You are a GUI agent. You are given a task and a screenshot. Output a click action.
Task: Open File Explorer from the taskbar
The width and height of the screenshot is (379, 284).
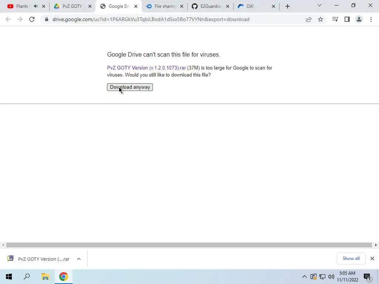tap(45, 277)
